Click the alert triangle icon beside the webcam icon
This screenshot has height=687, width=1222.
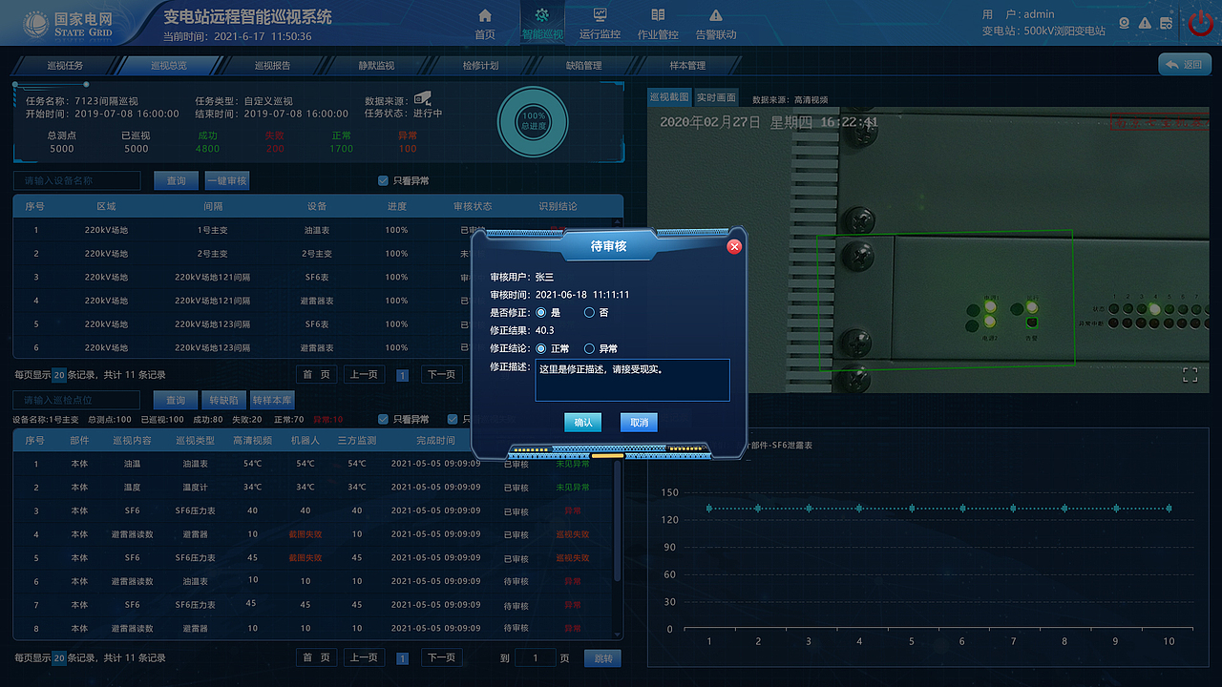(1146, 23)
